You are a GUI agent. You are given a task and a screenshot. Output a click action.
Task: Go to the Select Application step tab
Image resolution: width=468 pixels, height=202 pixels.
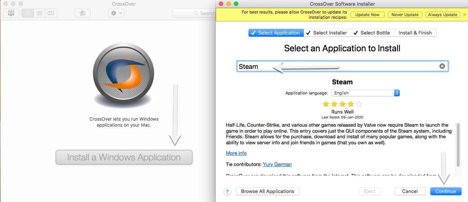tap(276, 33)
